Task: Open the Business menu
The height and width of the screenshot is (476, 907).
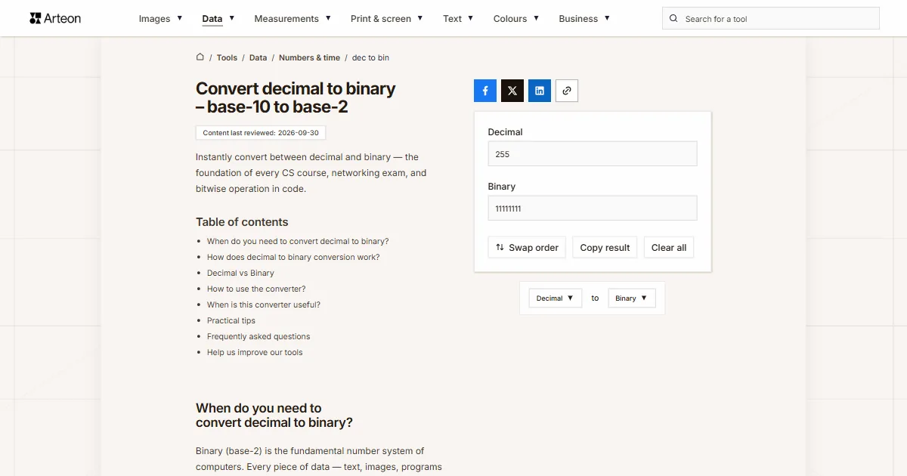Action: click(x=584, y=19)
